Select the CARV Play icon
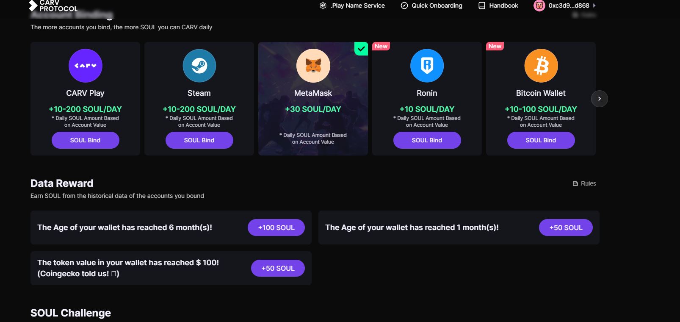 [85, 66]
